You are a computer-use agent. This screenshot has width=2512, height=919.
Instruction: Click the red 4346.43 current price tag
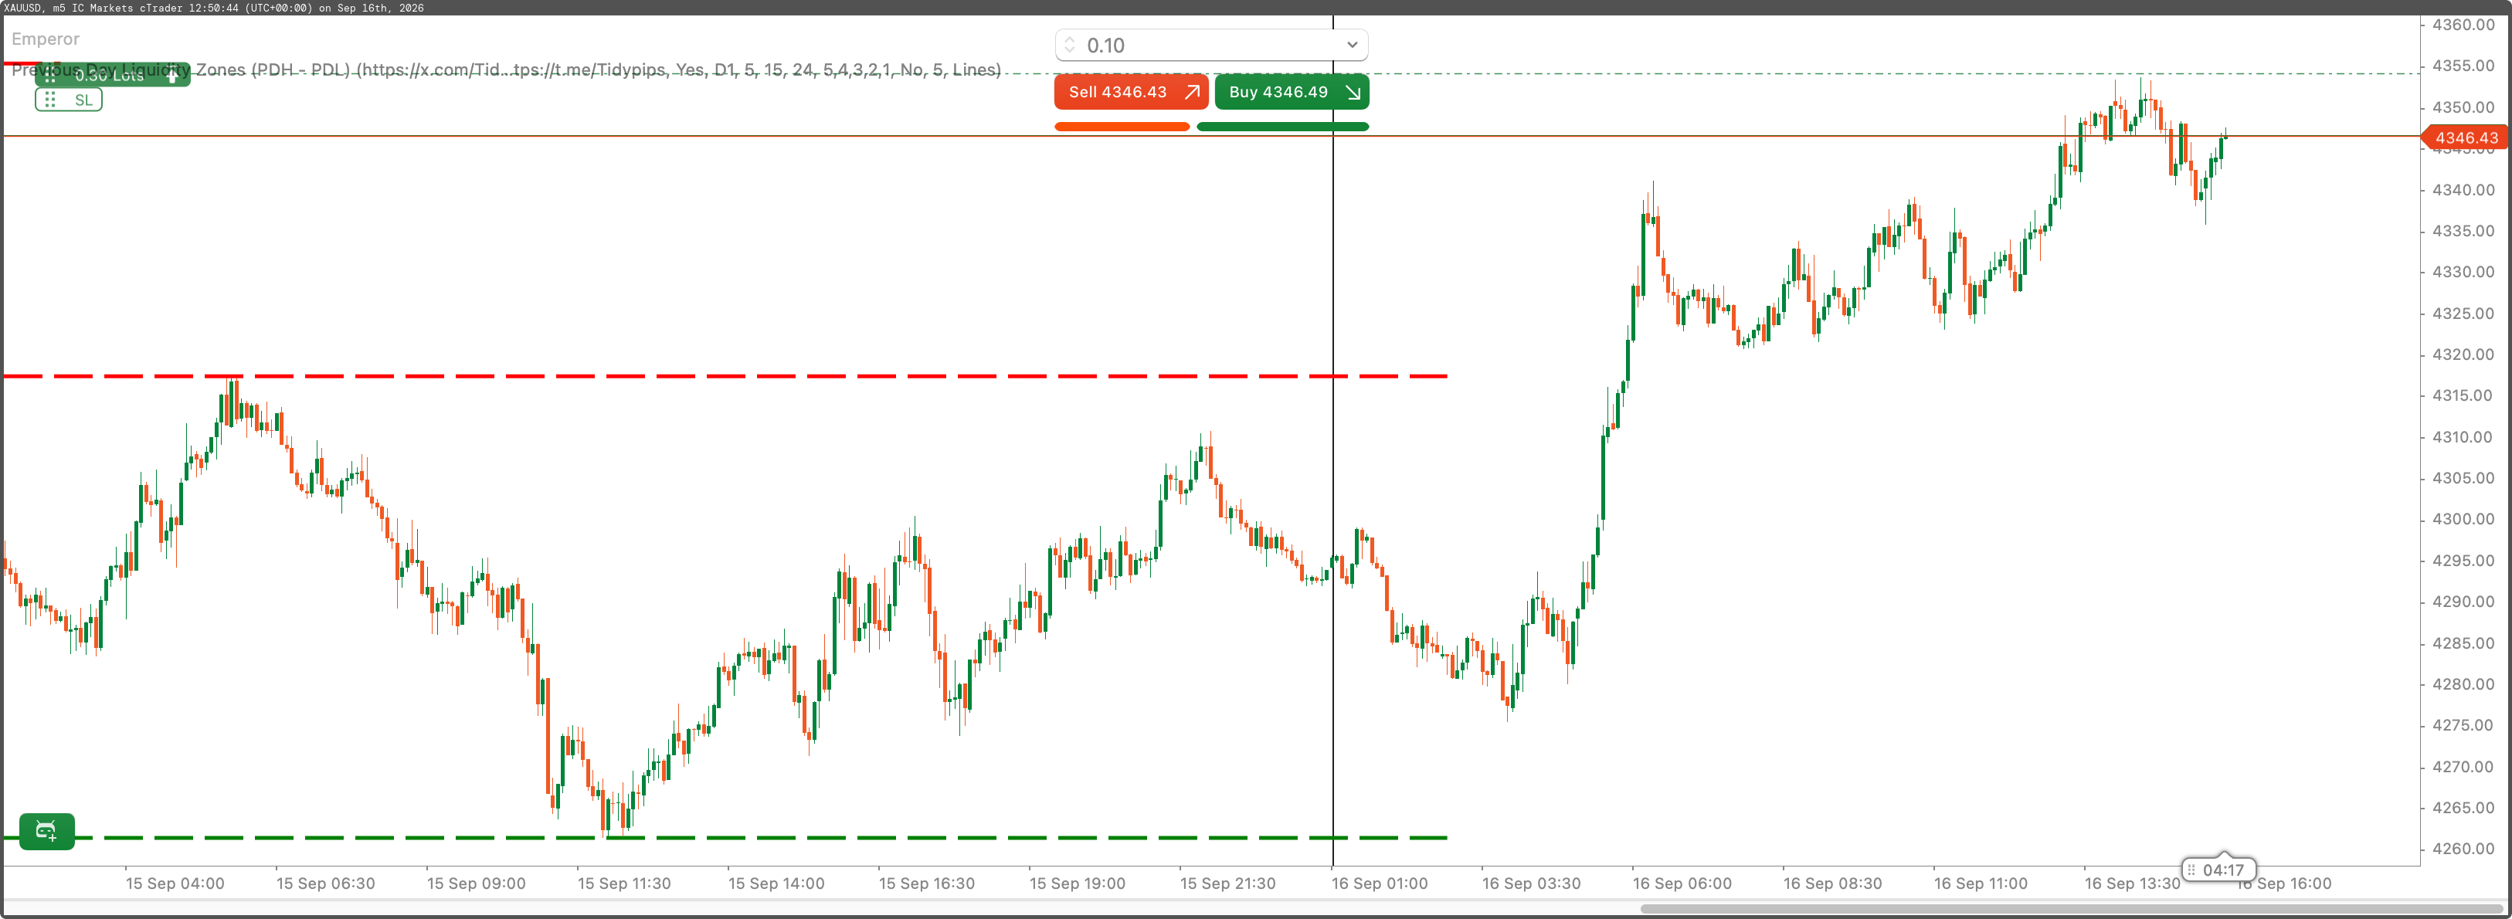tap(2465, 137)
